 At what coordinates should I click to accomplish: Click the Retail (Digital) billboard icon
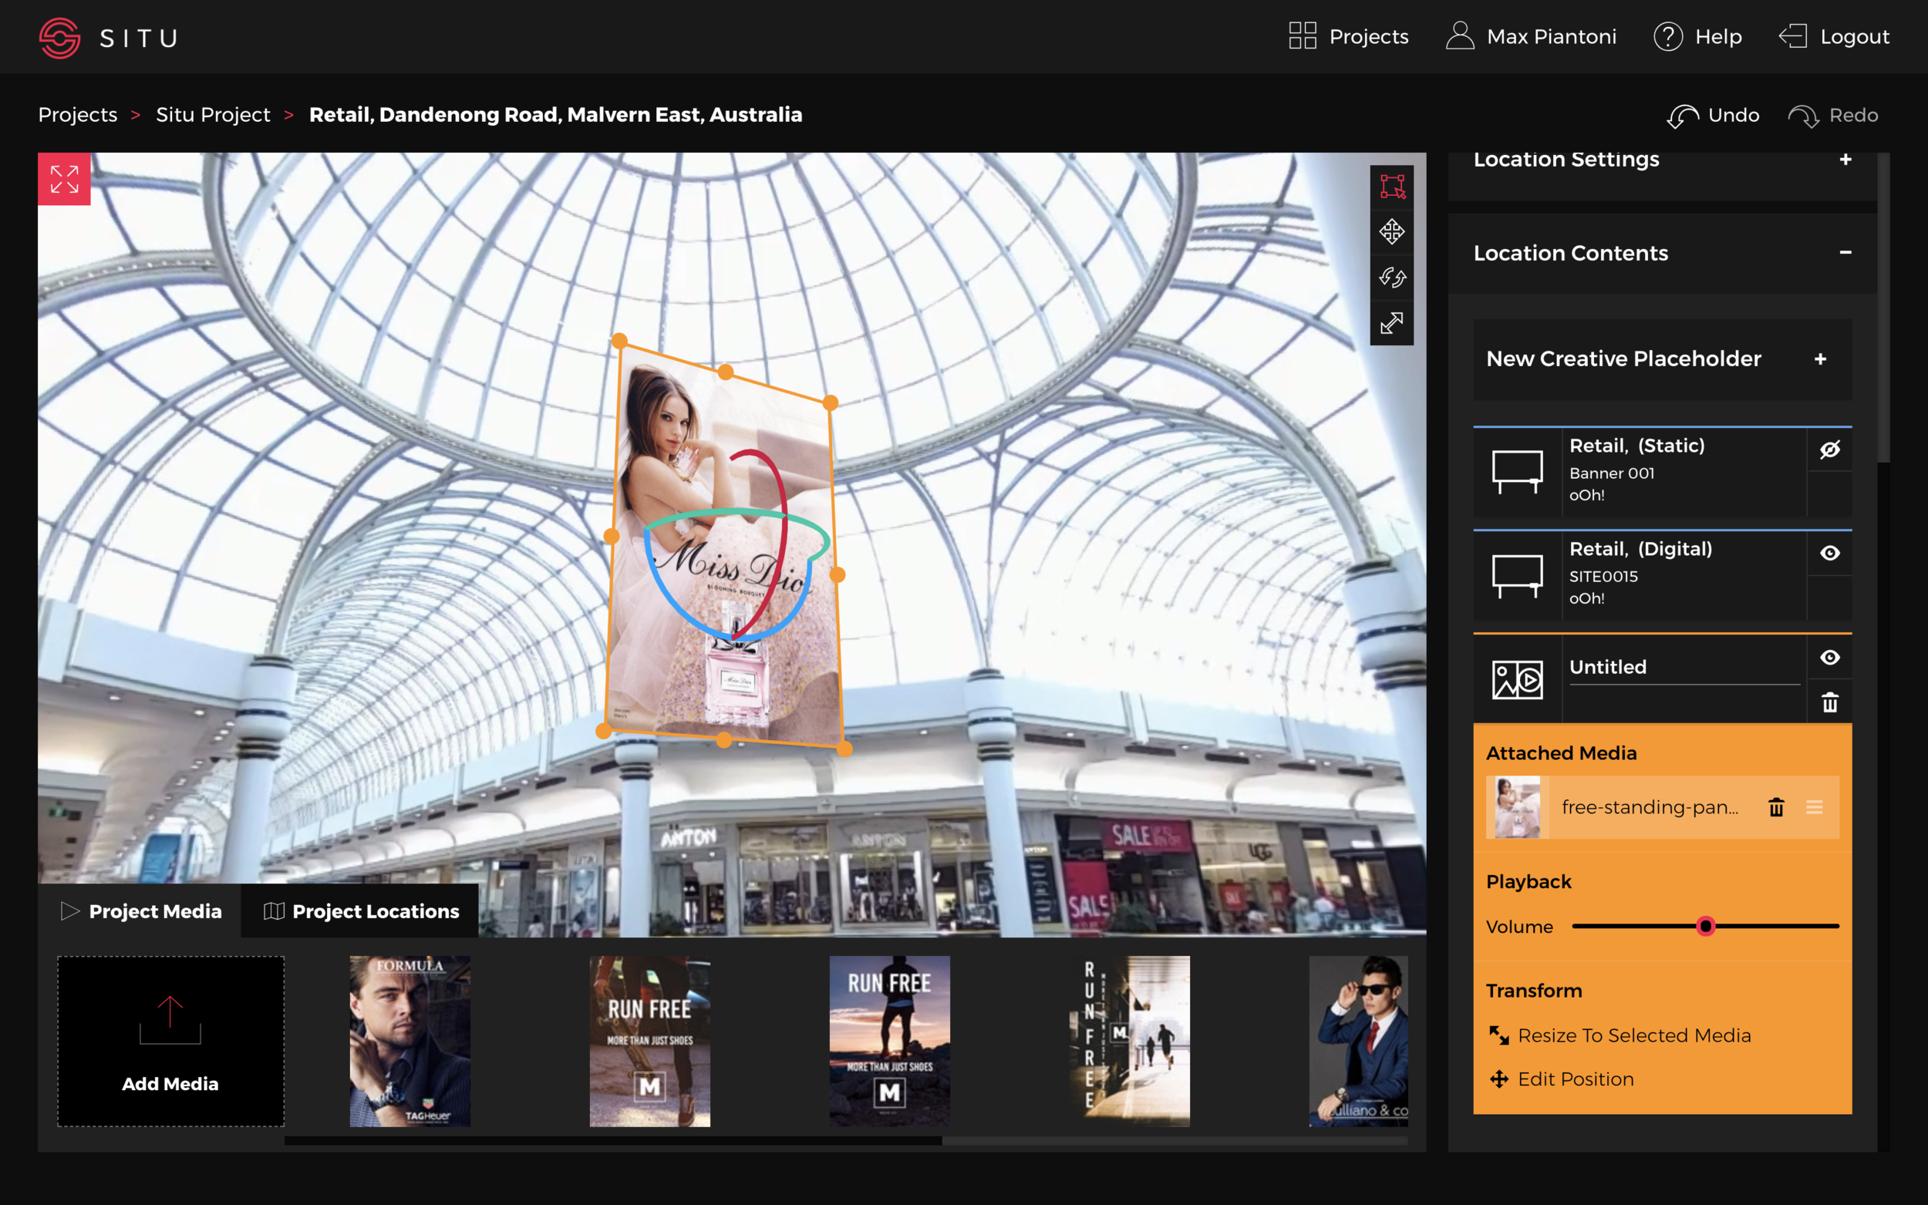tap(1518, 576)
